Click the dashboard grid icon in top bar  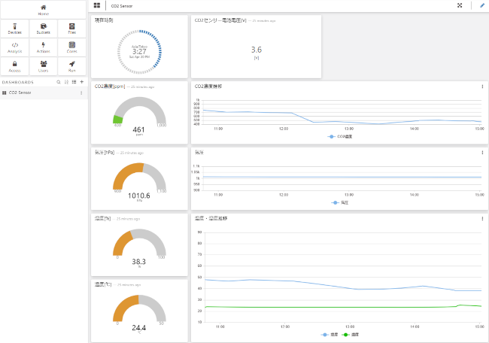tap(97, 5)
